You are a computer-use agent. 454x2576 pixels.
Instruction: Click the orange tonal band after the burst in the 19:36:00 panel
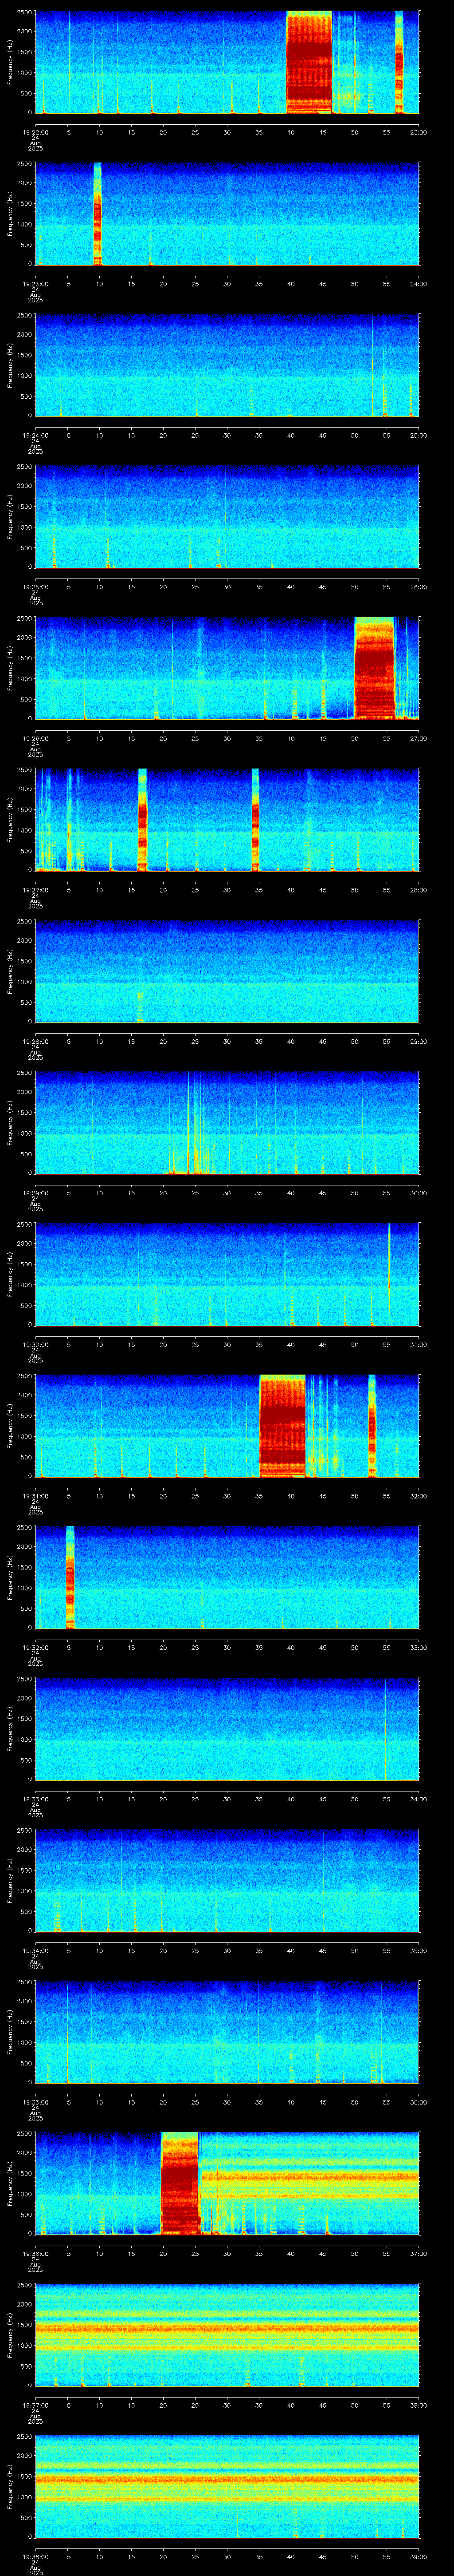pos(309,2176)
